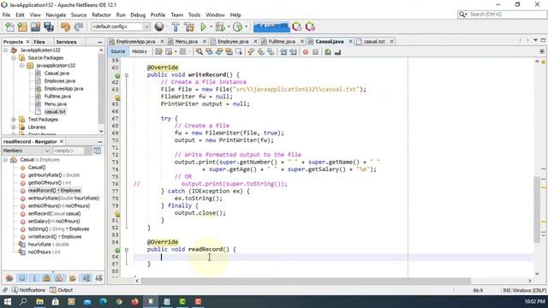Click the Redo toolbar icon
This screenshot has height=308, width=548.
79,27
